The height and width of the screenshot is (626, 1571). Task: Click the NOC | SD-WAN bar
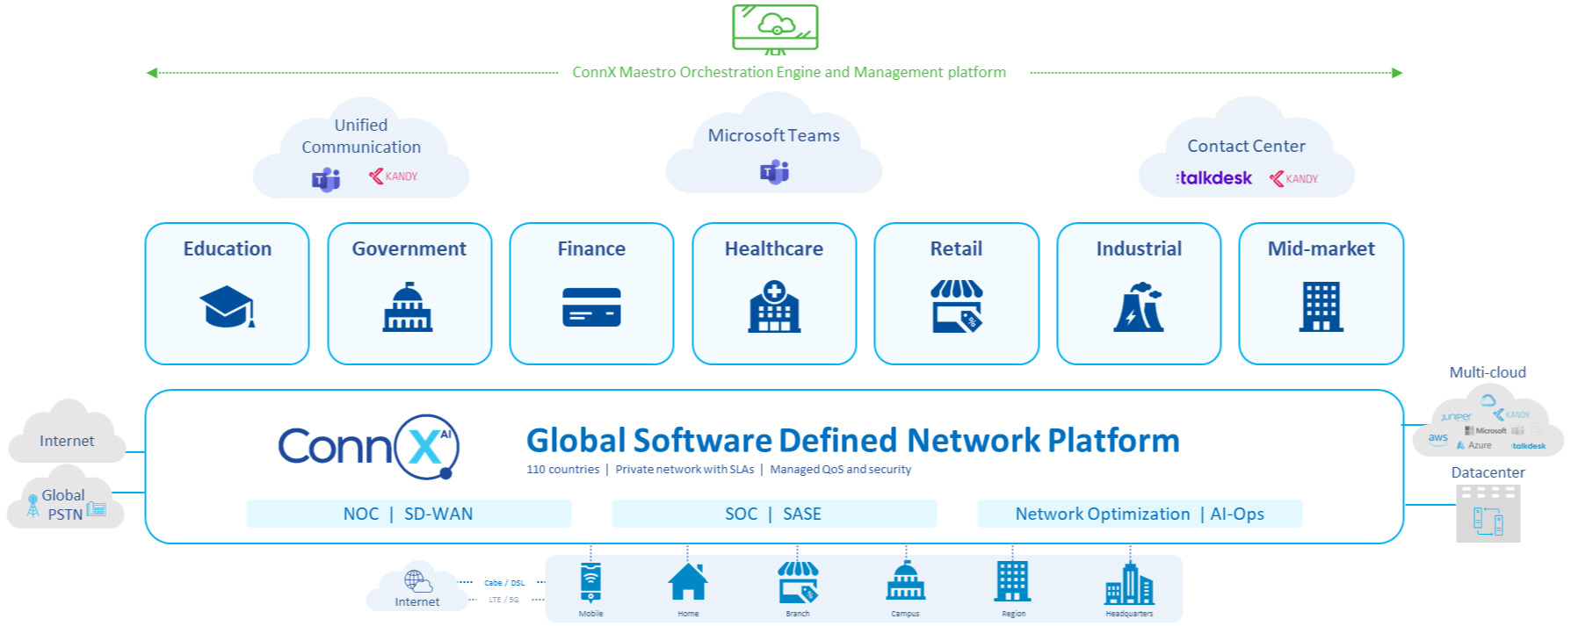pyautogui.click(x=409, y=514)
